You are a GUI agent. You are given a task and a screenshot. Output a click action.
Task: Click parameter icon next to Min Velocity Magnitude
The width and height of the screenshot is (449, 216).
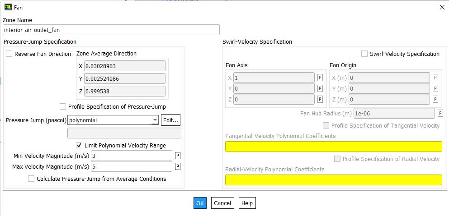(178, 156)
